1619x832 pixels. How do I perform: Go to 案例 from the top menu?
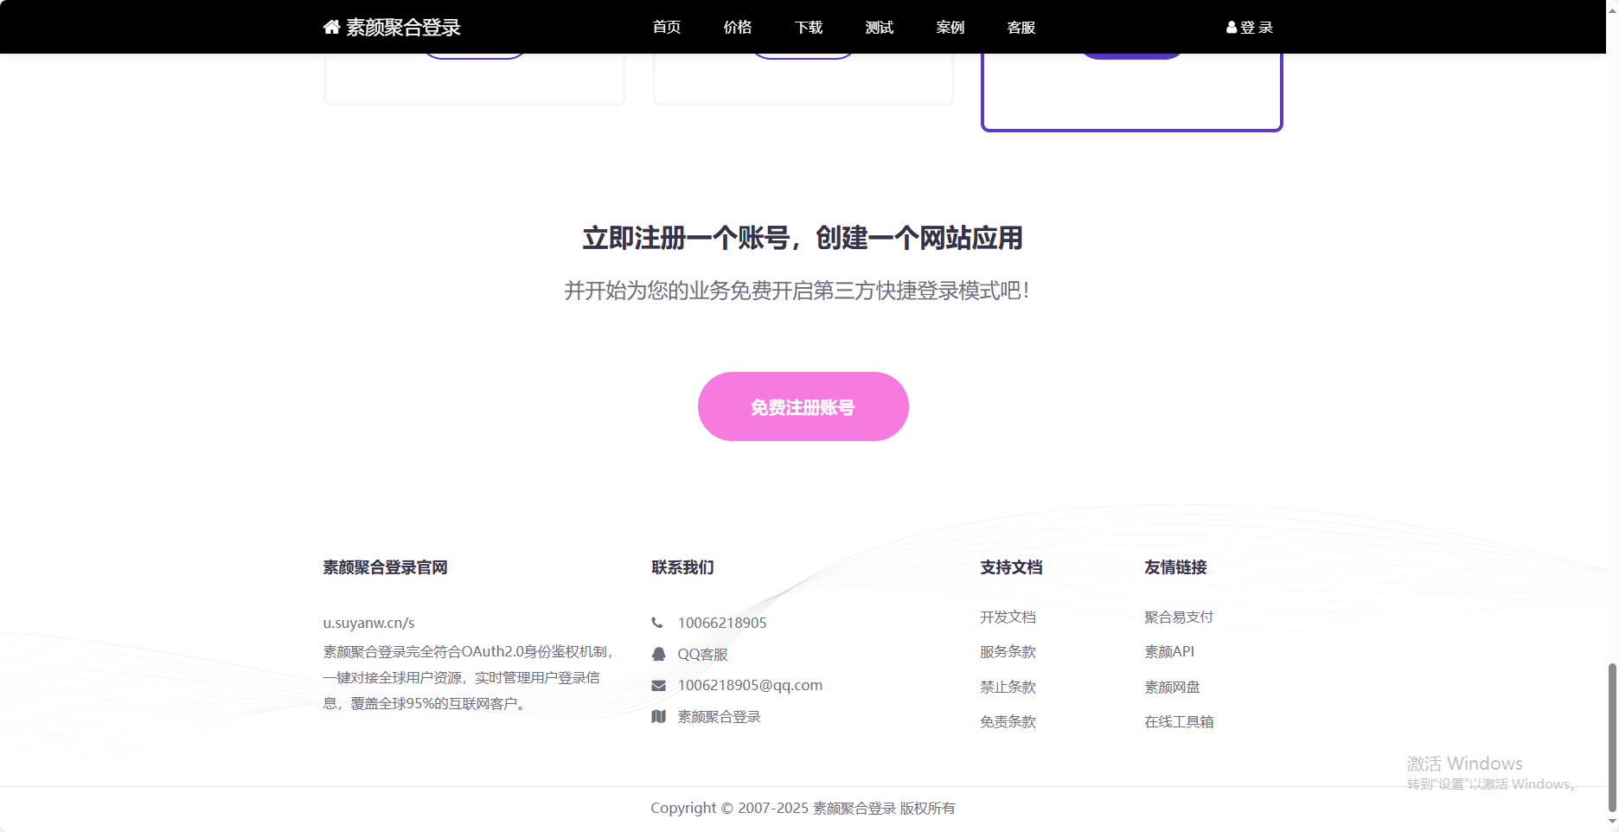[x=950, y=27]
